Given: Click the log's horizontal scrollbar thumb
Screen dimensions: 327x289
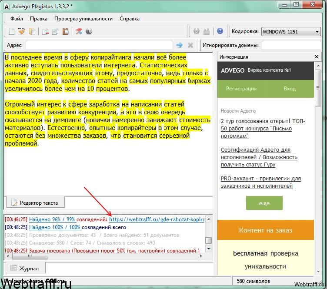Looking at the screenshot, I should click(x=30, y=256).
